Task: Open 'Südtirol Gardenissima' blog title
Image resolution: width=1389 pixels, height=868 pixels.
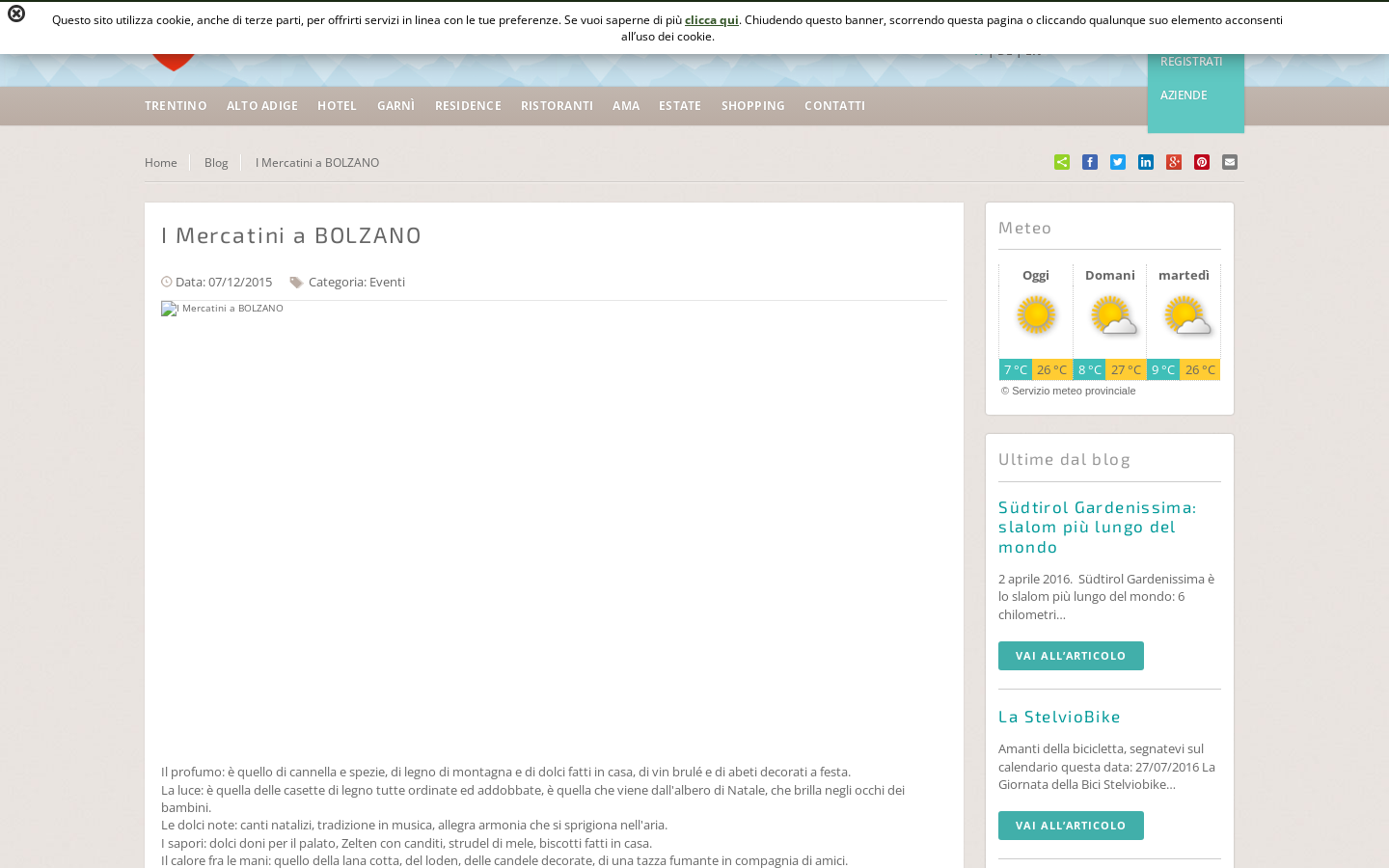Action: (x=1097, y=527)
